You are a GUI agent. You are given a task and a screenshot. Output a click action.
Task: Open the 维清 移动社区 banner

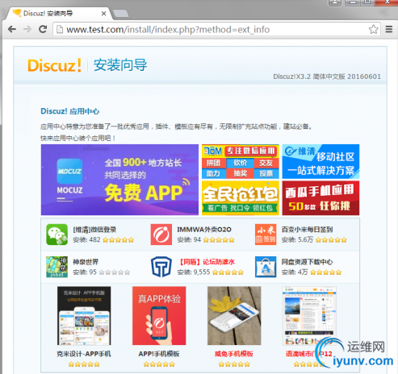point(320,161)
